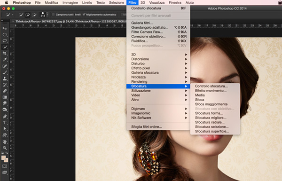Choose Galleria filtri... from Filtro menu
This screenshot has width=282, height=181.
(x=158, y=23)
